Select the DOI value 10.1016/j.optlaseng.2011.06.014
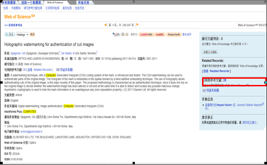 click(118, 59)
